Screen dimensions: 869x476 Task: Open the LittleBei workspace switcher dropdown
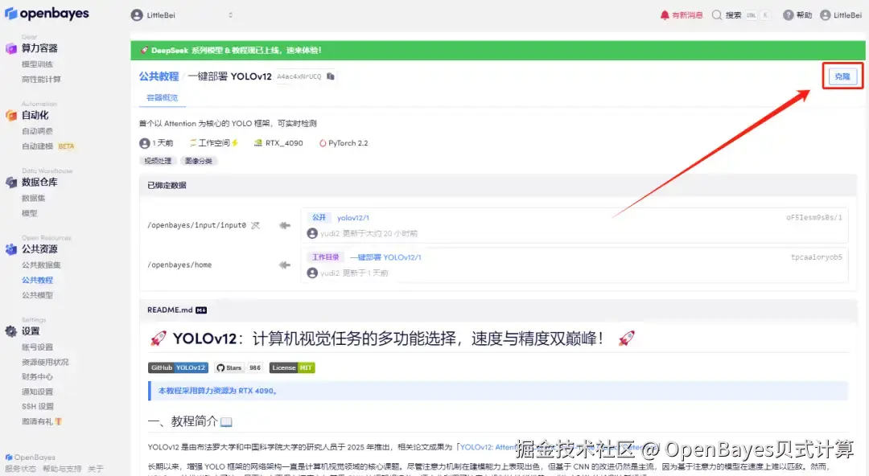click(x=183, y=15)
